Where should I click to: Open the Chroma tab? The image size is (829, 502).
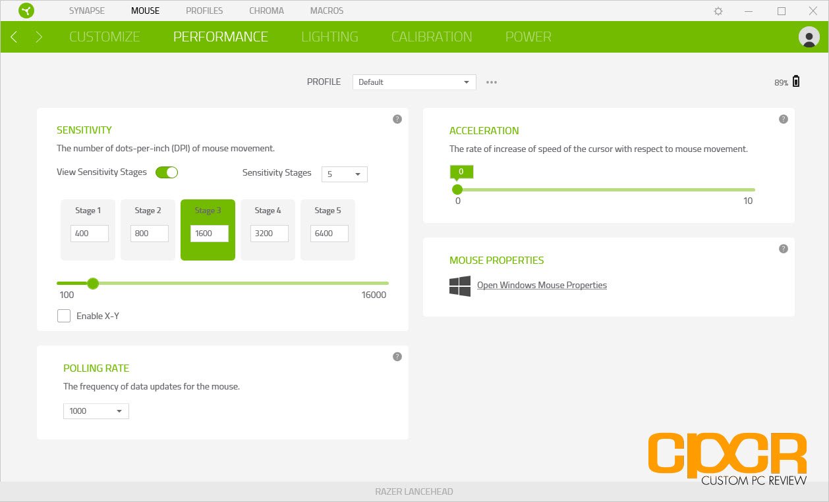(266, 11)
